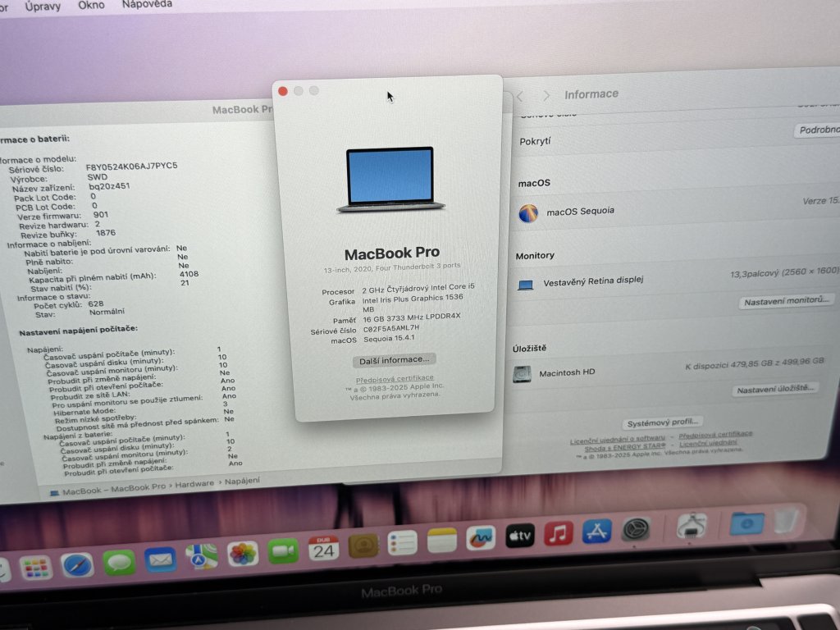840x630 pixels.
Task: Open the Photos app in the dock
Action: click(x=243, y=554)
